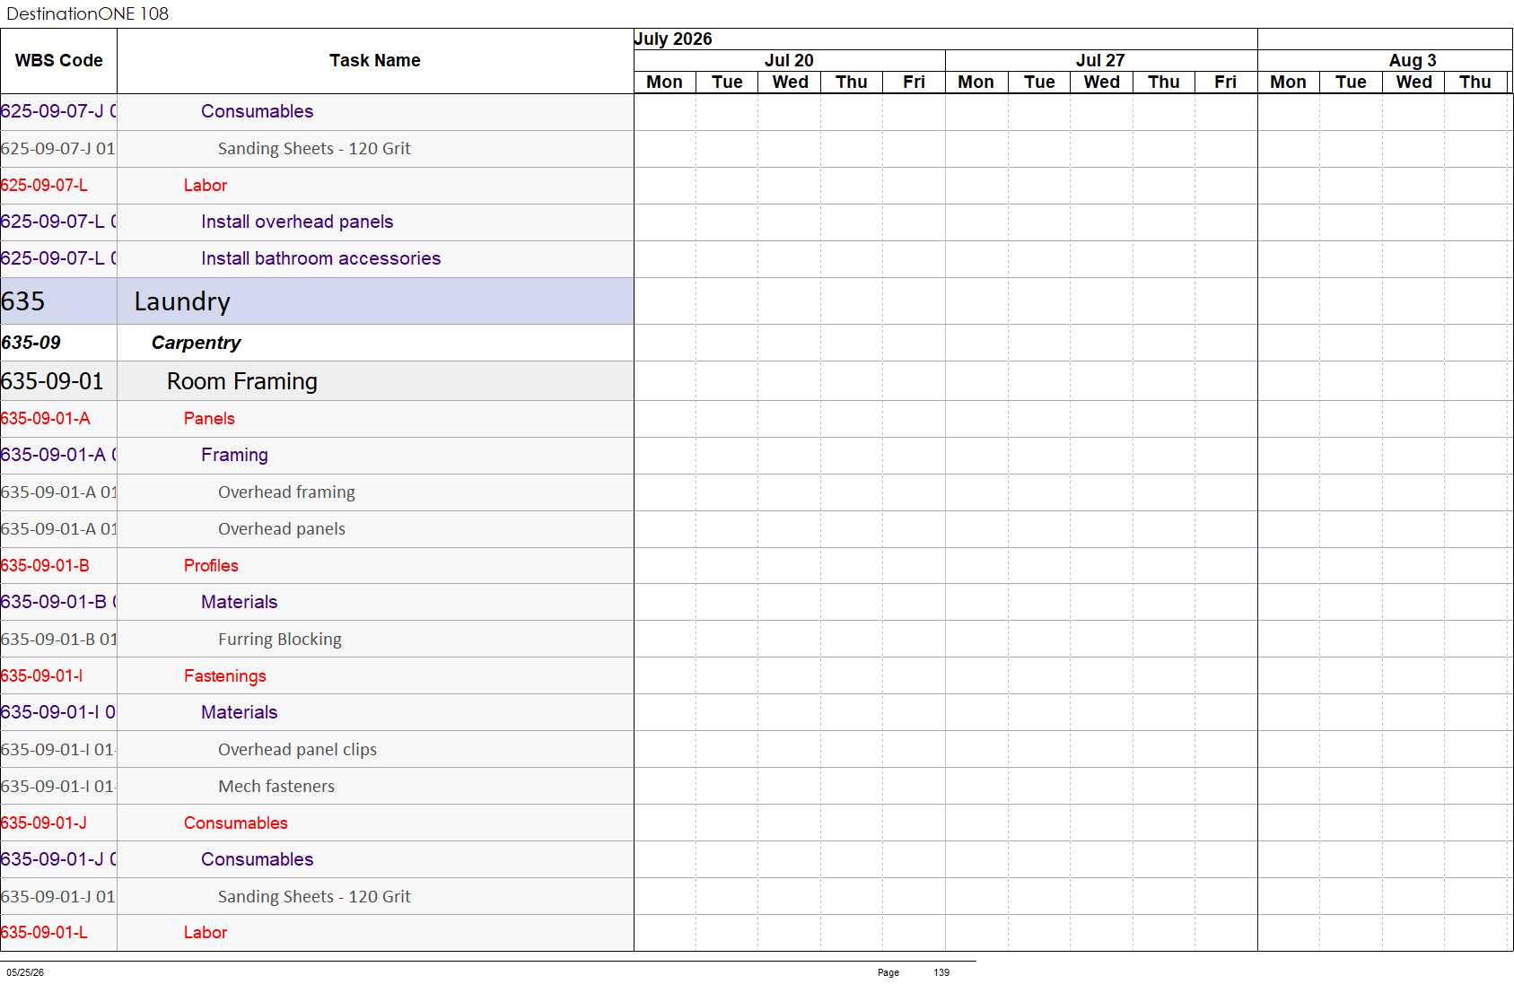Select WBS code 635 cell
Screen dimensions: 1514x984
(58, 301)
